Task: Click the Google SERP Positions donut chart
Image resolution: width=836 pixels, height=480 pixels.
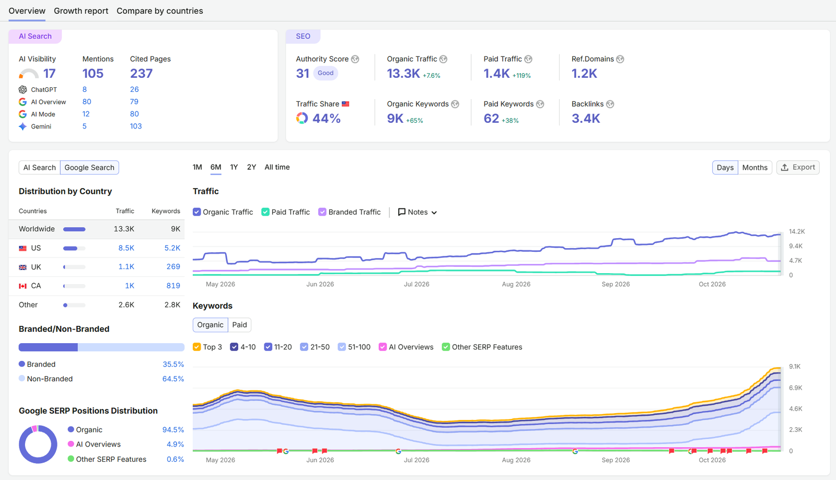Action: (x=38, y=444)
